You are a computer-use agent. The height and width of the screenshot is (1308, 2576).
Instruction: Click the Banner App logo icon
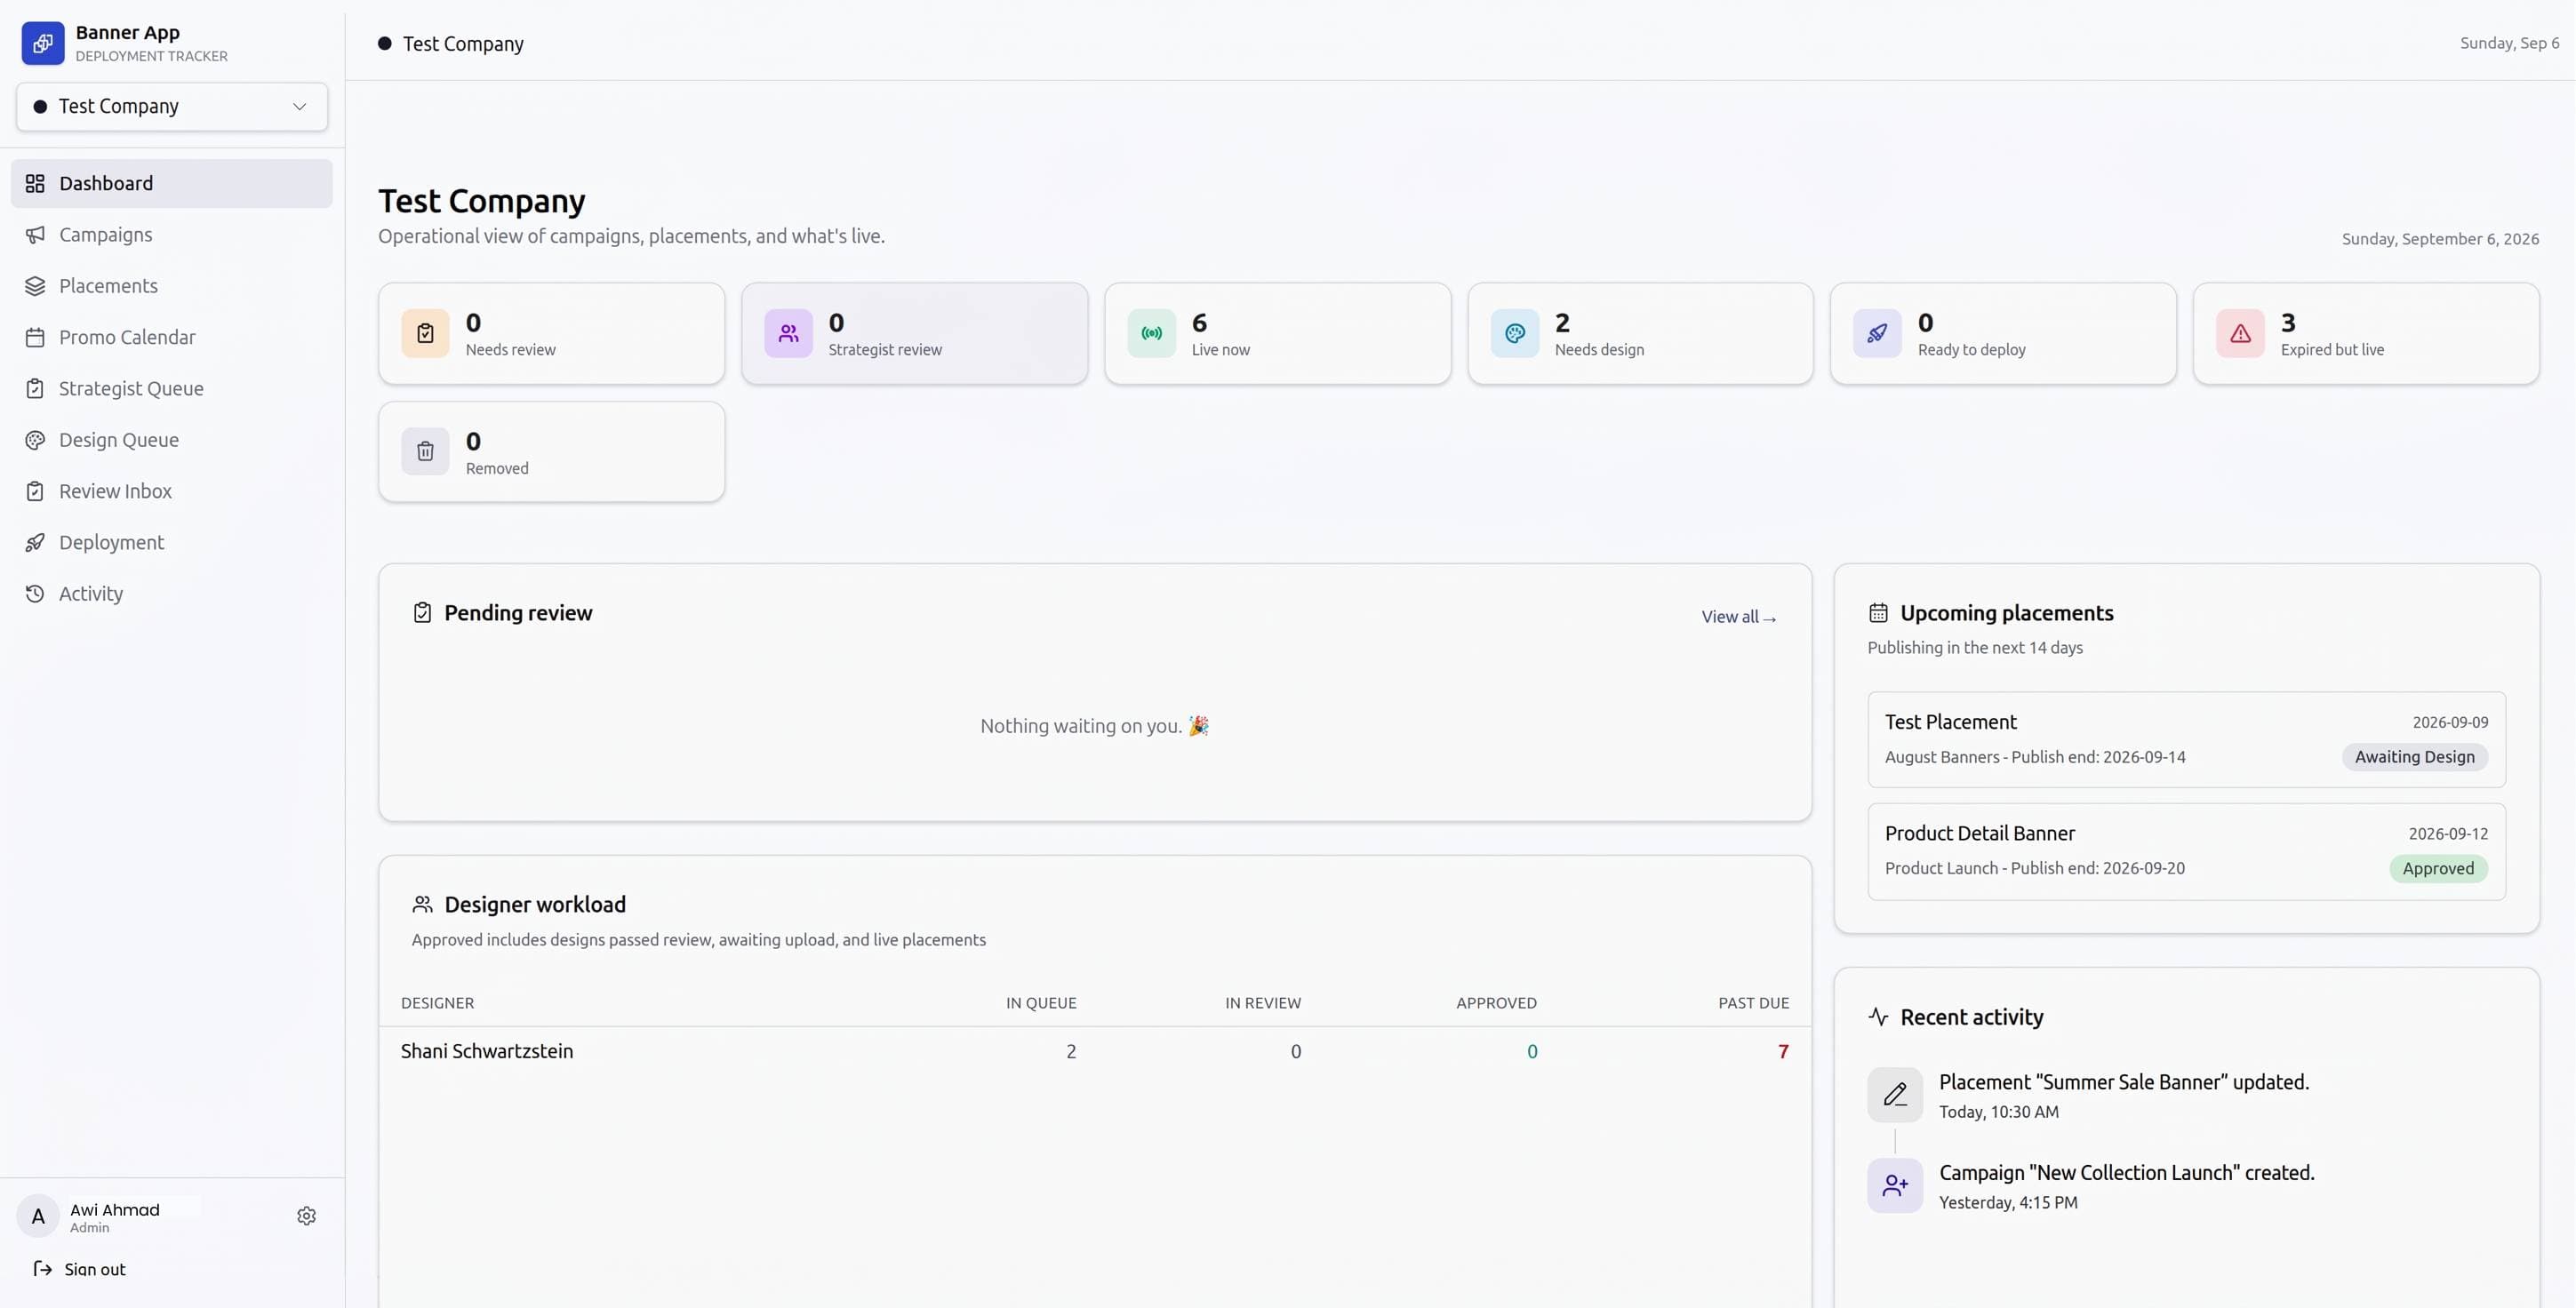pyautogui.click(x=43, y=43)
